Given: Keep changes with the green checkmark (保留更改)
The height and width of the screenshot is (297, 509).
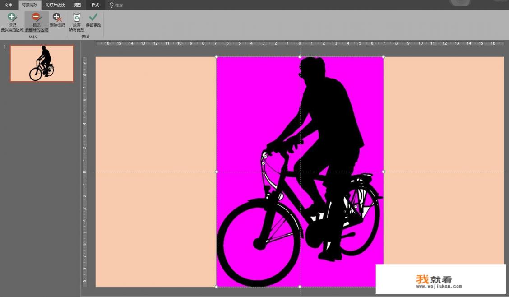Looking at the screenshot, I should (93, 20).
